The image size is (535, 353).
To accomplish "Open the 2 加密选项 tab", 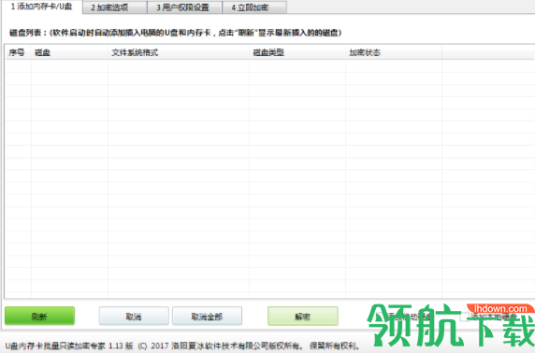I will [x=115, y=7].
